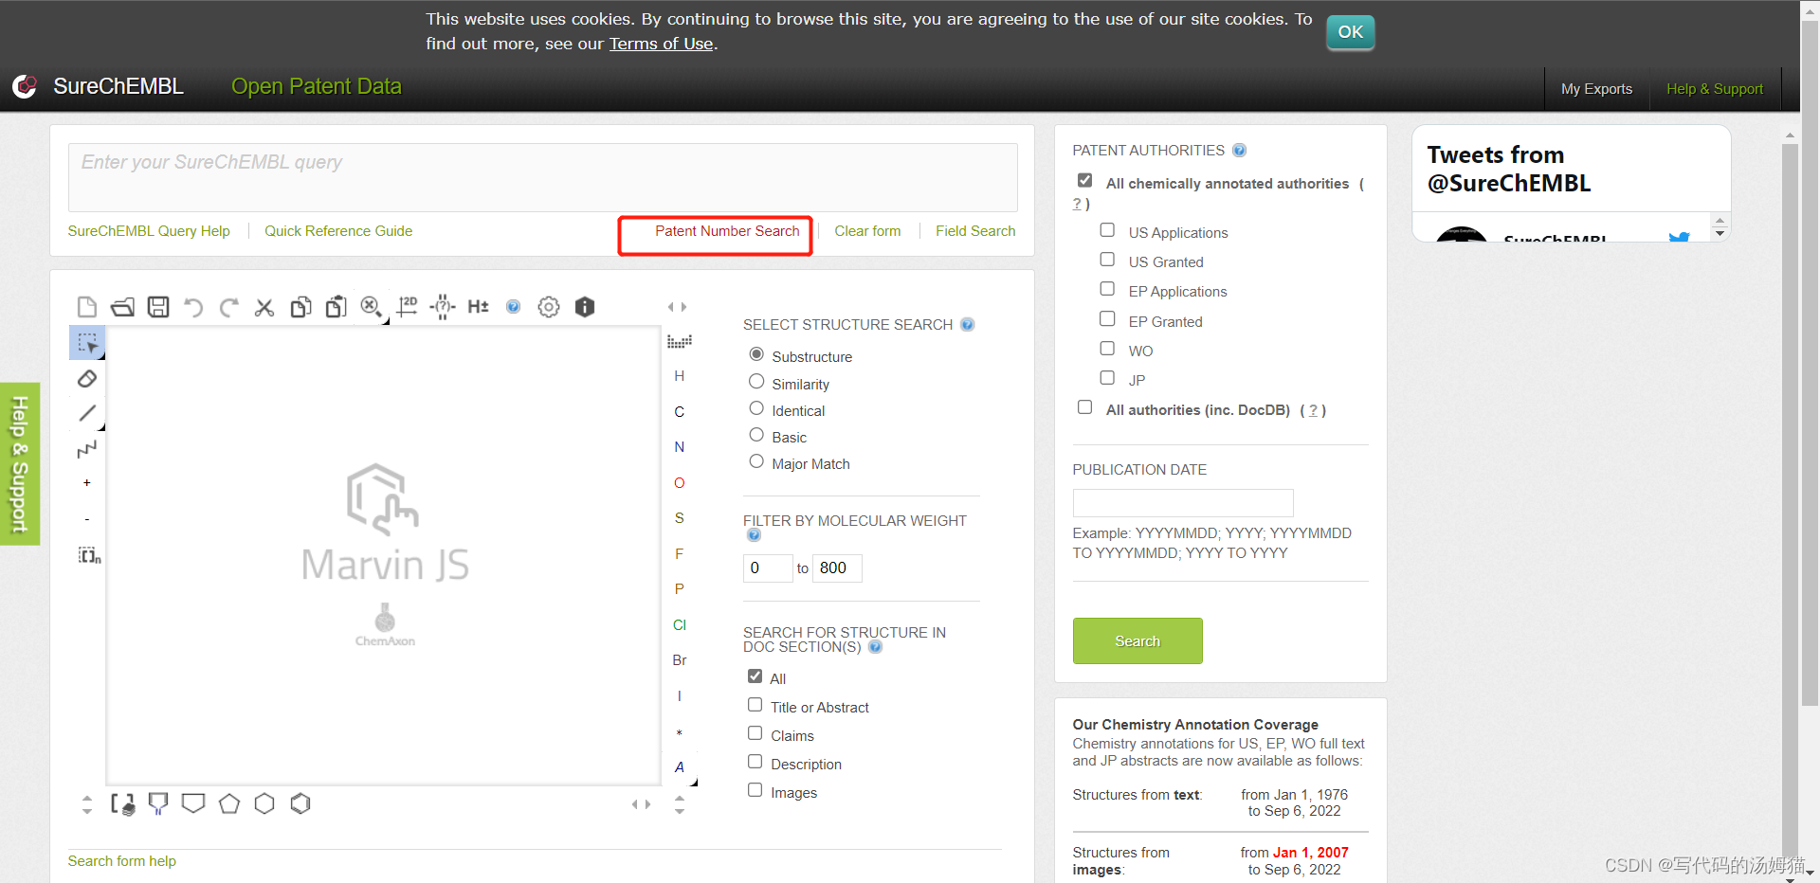Open Marvin JS help question icon

513,307
